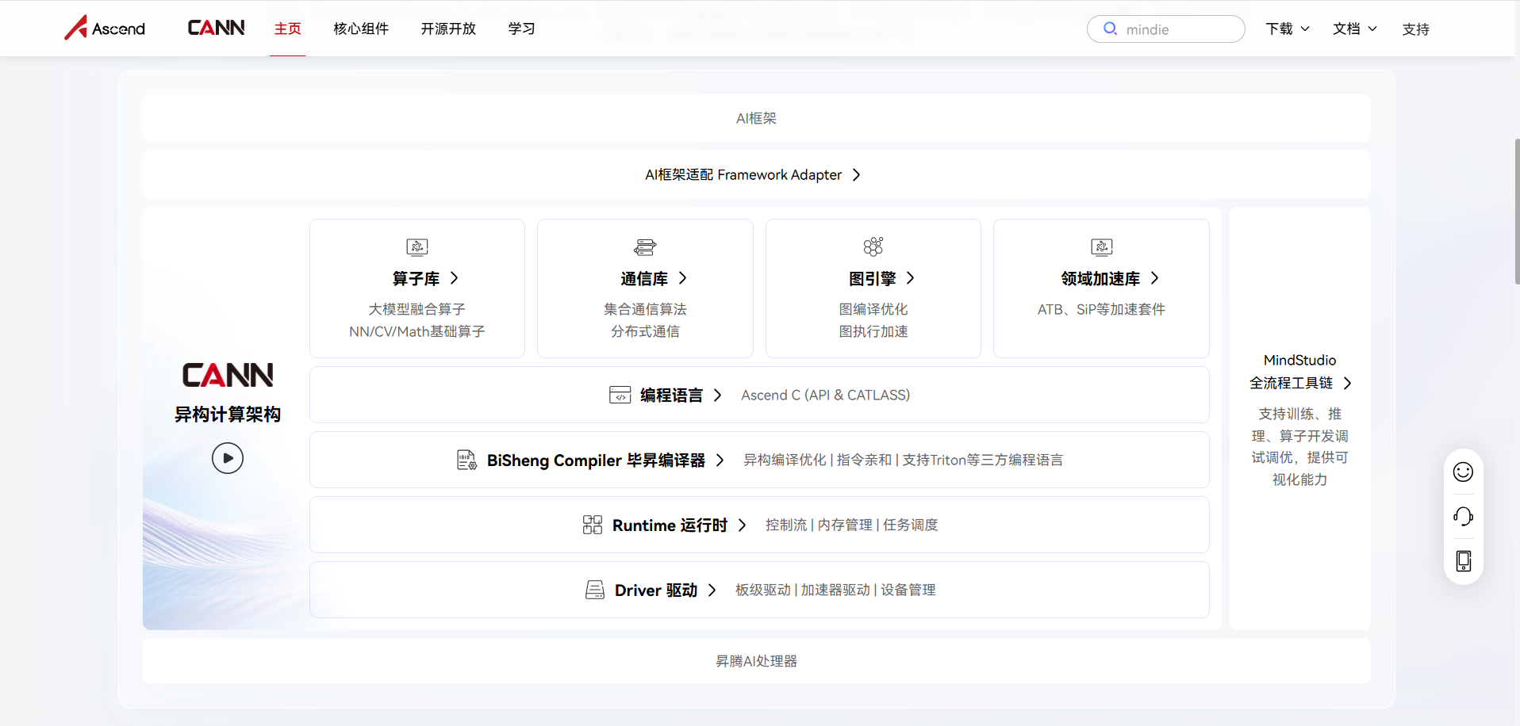This screenshot has width=1520, height=726.
Task: Click the chevron next to 图引擎
Action: coord(910,278)
